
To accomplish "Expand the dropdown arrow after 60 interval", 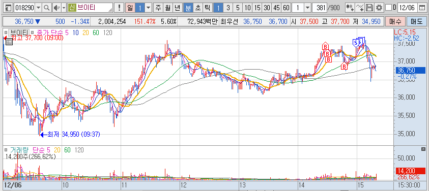I will (x=307, y=8).
